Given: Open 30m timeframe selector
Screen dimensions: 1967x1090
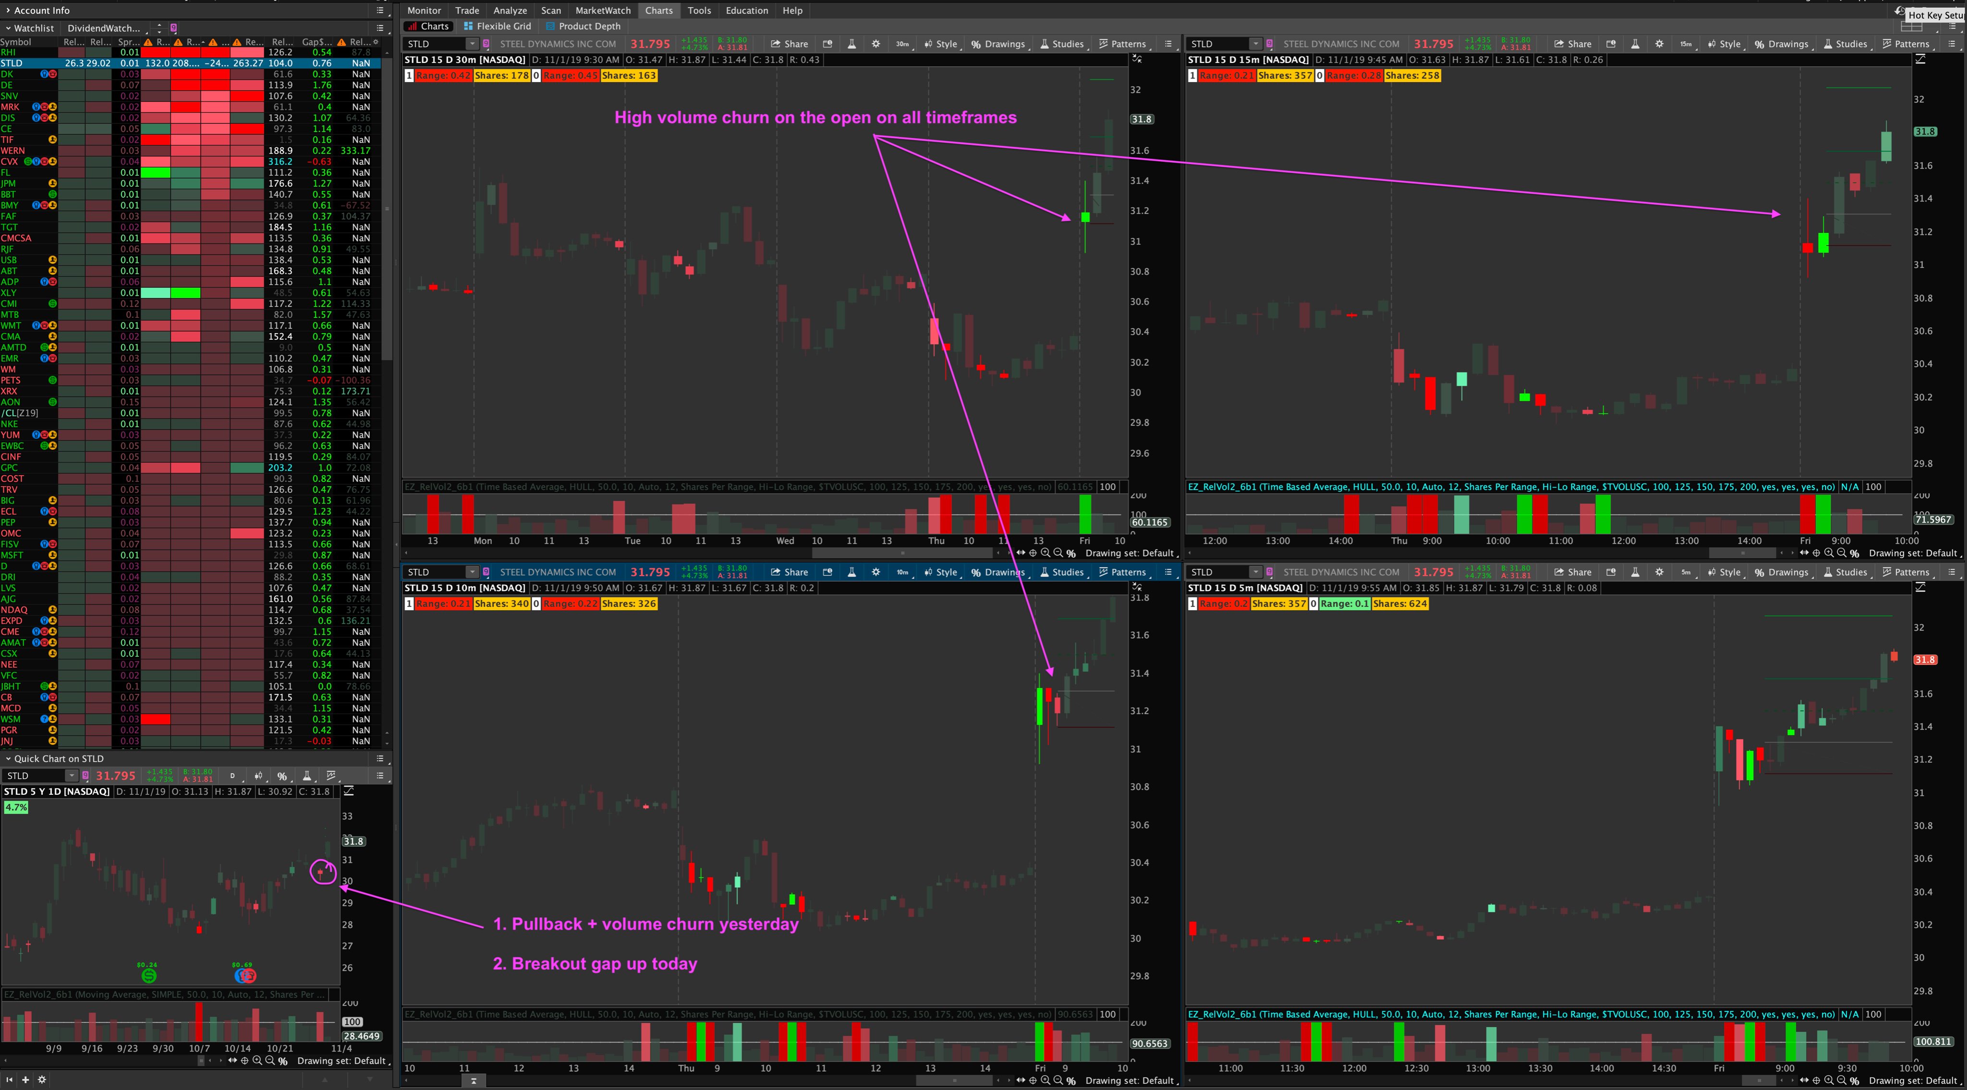Looking at the screenshot, I should [x=902, y=44].
